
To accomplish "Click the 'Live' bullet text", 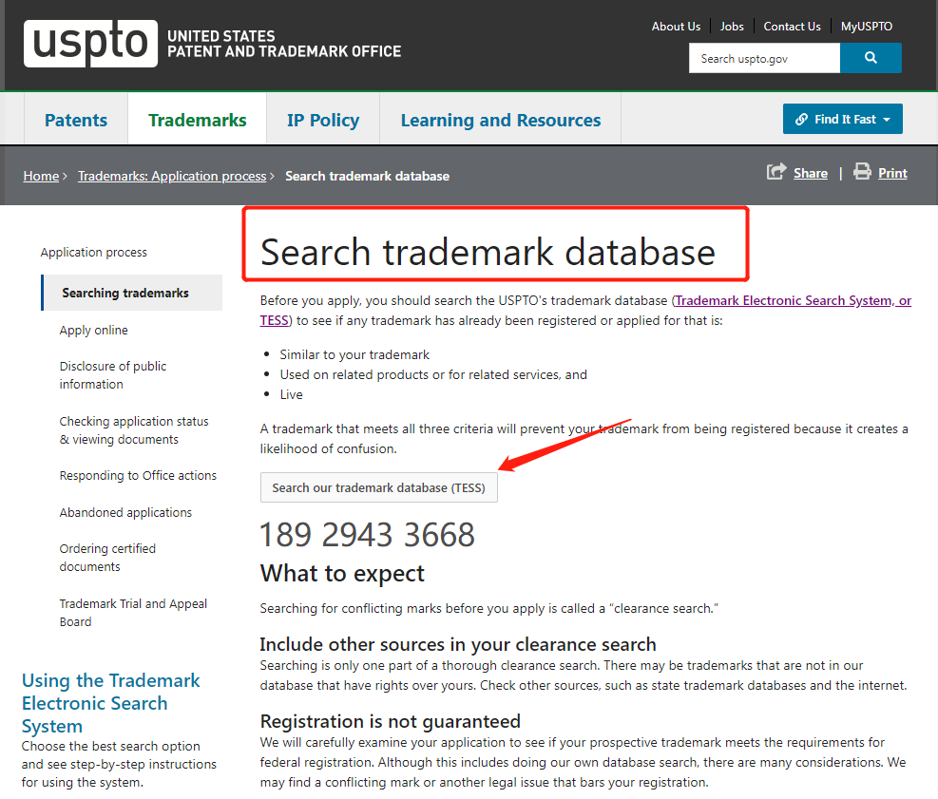I will point(292,394).
